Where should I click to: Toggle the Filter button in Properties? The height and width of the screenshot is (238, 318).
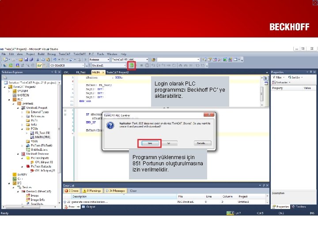point(278,77)
